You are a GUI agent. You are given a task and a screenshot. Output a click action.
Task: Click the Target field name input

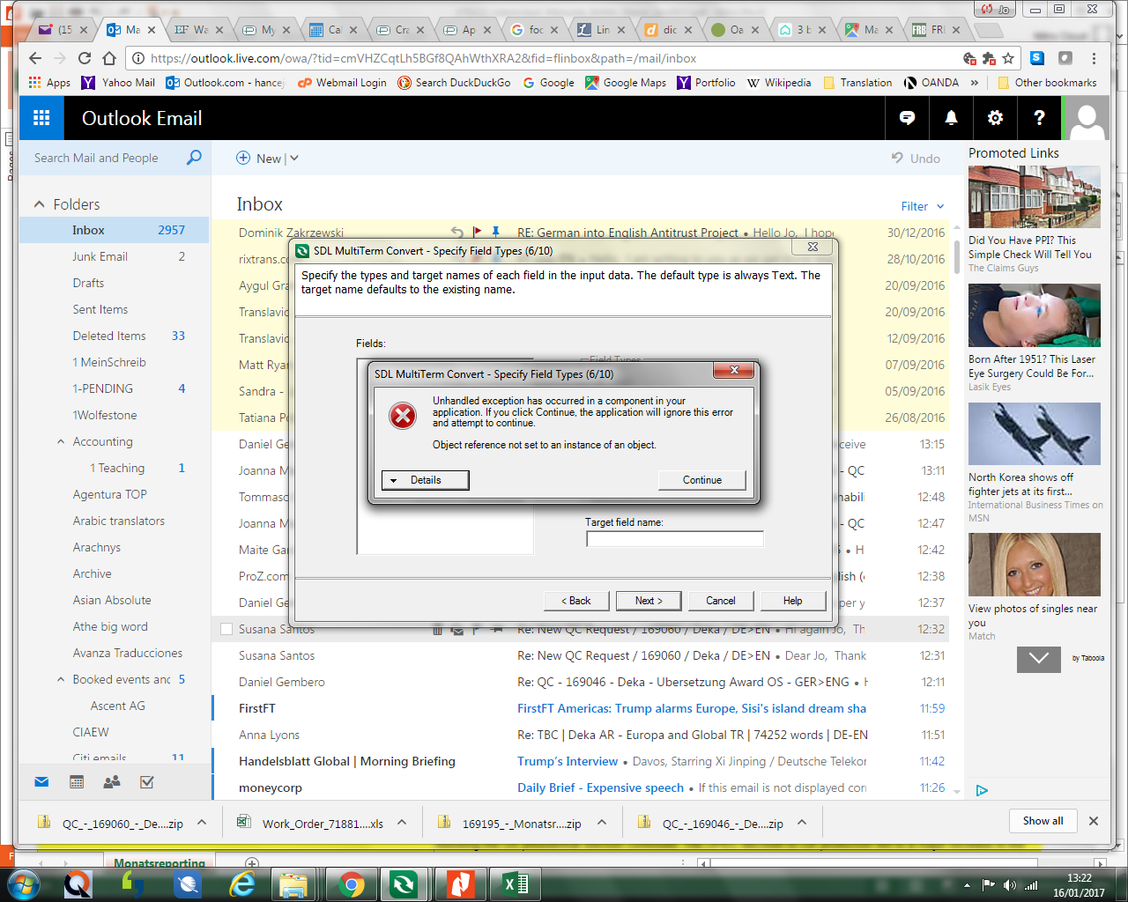point(674,538)
